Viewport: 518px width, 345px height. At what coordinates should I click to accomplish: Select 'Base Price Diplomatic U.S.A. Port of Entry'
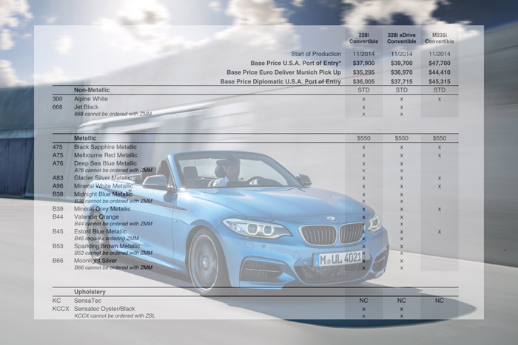coord(280,81)
